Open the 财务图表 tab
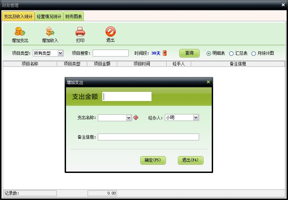Screen dimensions: 288x200 point(74,16)
